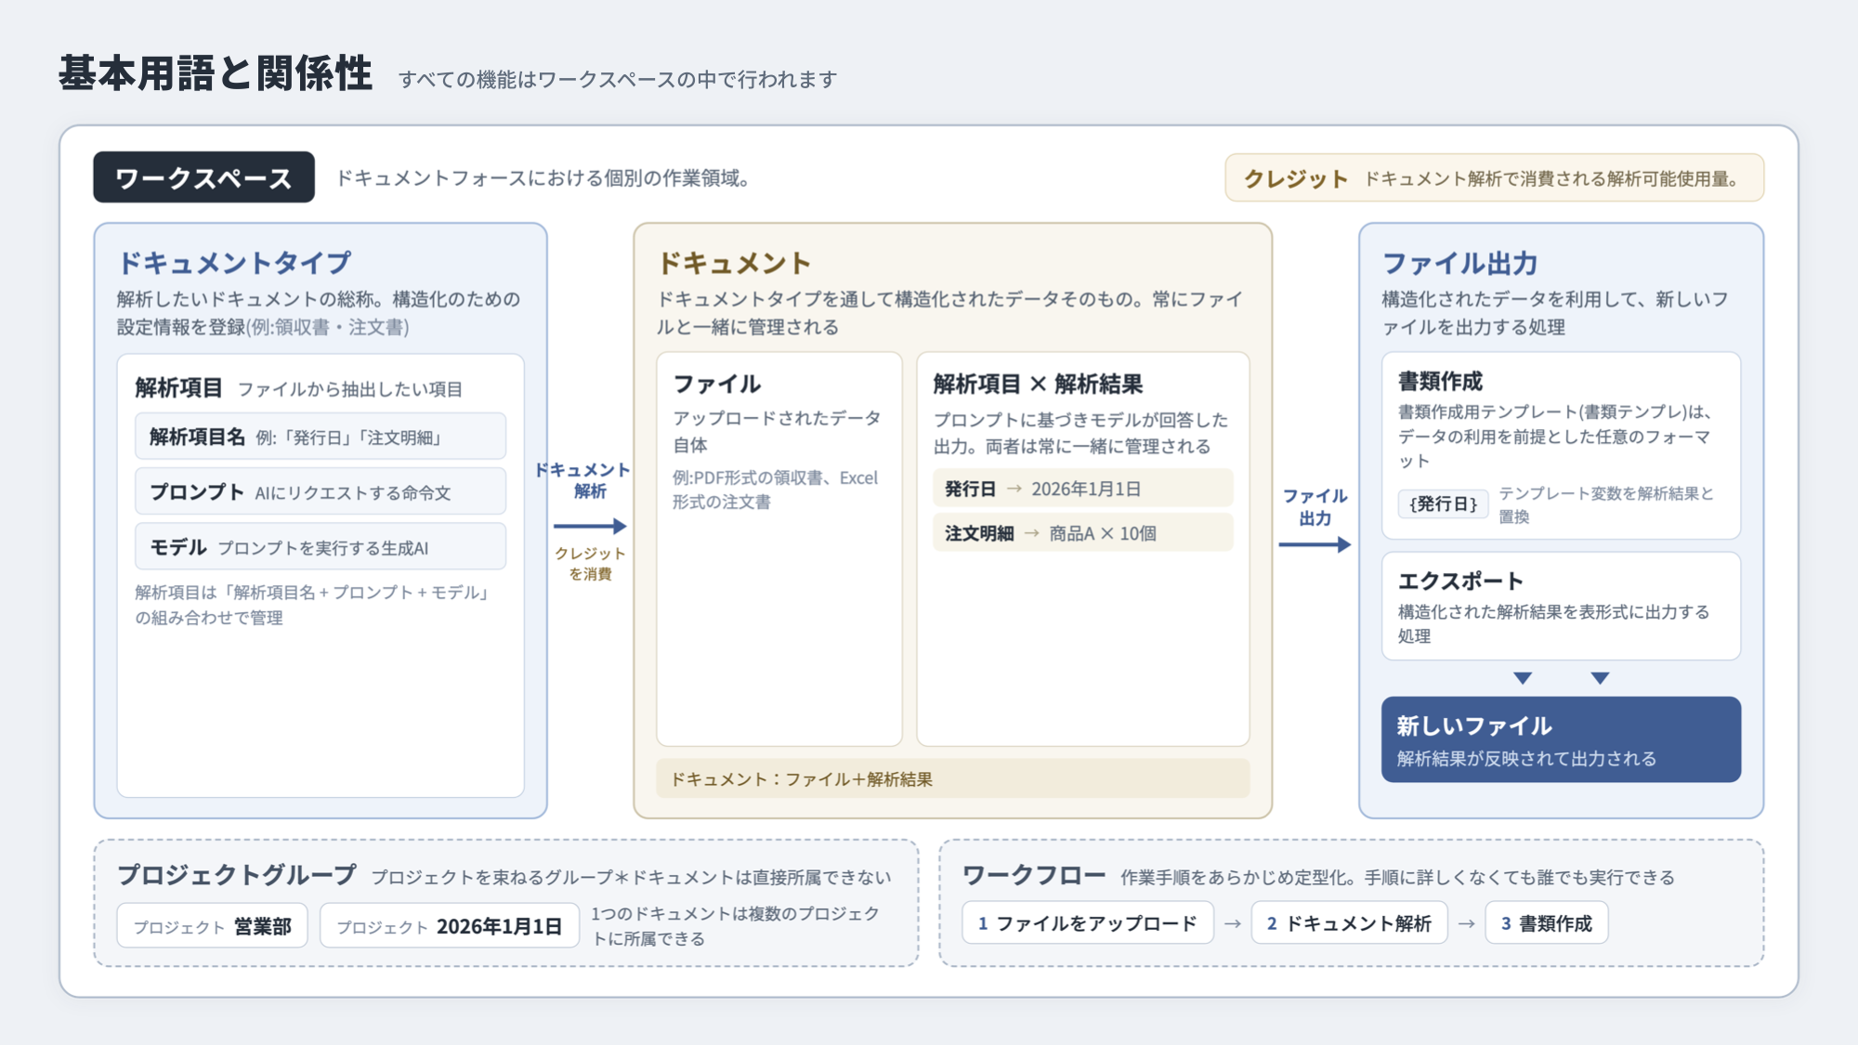Screen dimensions: 1858x1045
Task: Click the 解析結果が反映されて出力される text
Action: pyautogui.click(x=1526, y=759)
